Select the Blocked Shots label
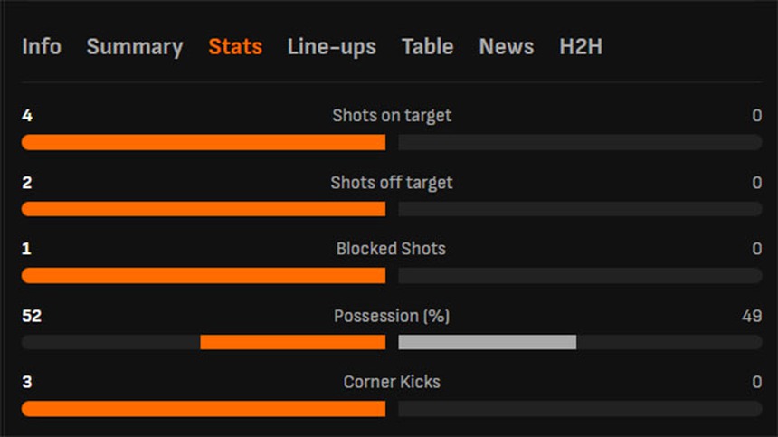 [392, 249]
